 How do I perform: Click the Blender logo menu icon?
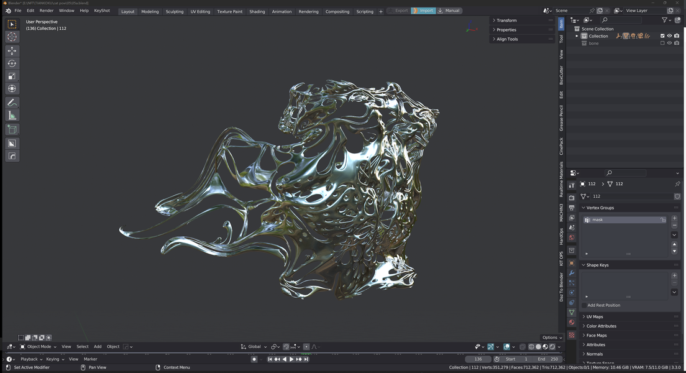(x=8, y=11)
